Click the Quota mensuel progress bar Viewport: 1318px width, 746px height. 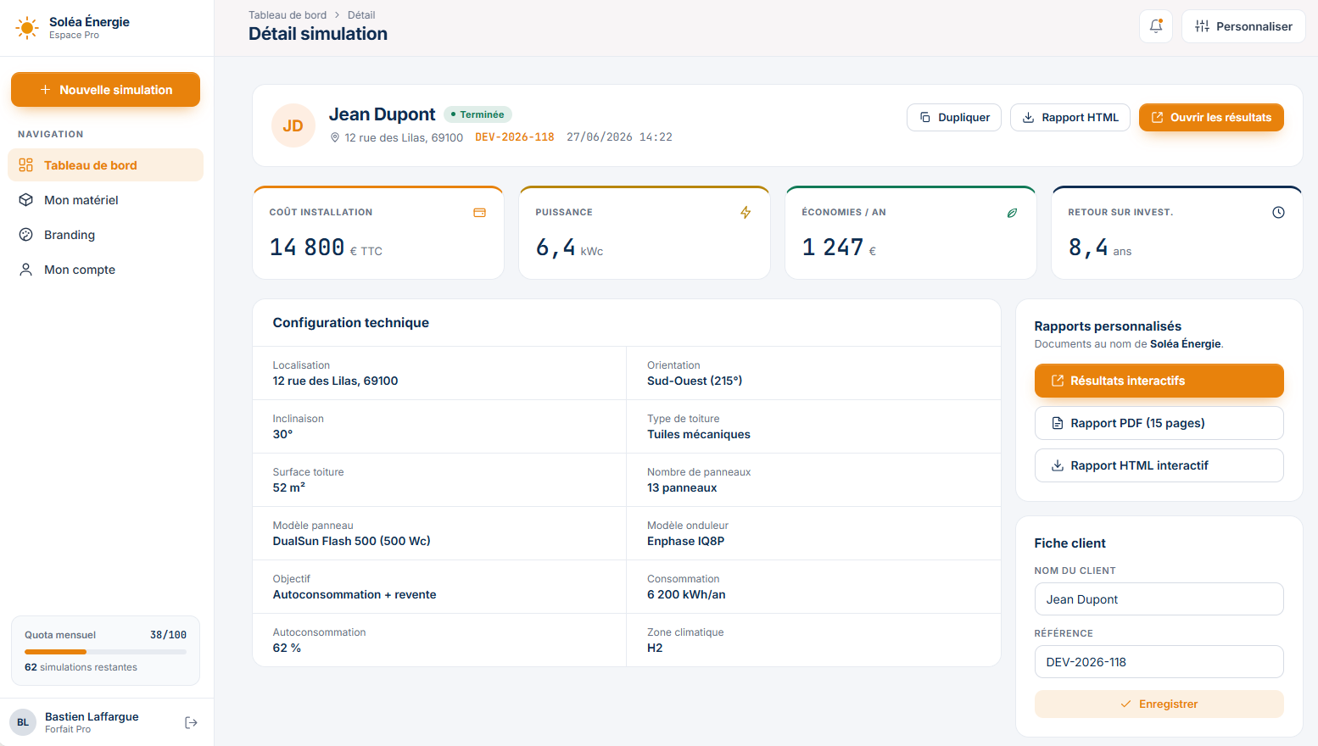[105, 652]
